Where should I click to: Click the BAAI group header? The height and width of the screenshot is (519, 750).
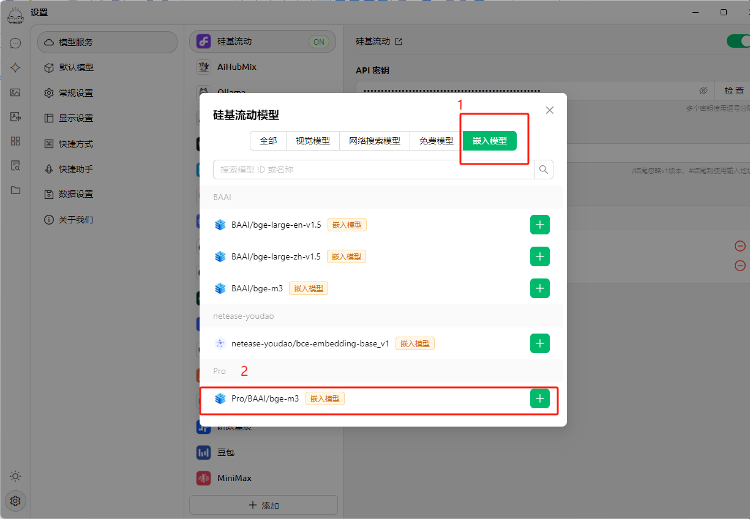pyautogui.click(x=381, y=197)
